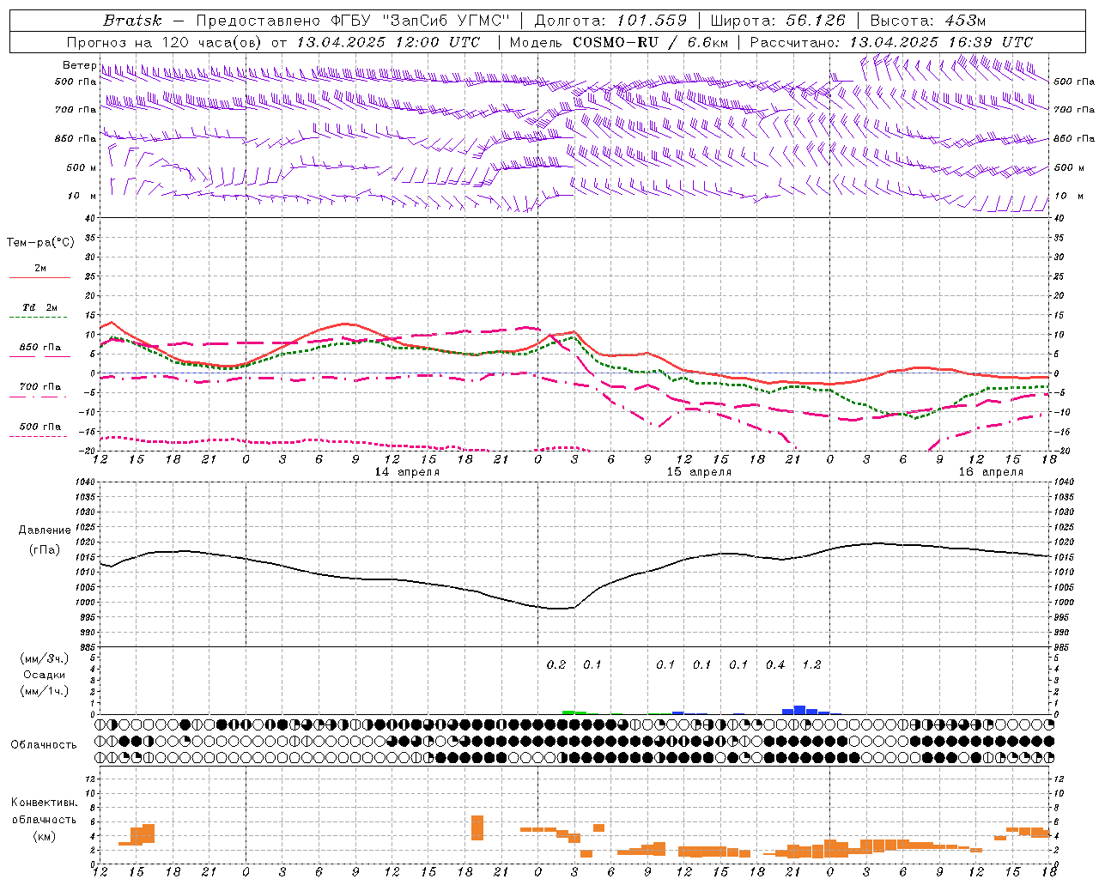The width and height of the screenshot is (1099, 879).
Task: Click the 15 апреля date label
Action: click(699, 472)
